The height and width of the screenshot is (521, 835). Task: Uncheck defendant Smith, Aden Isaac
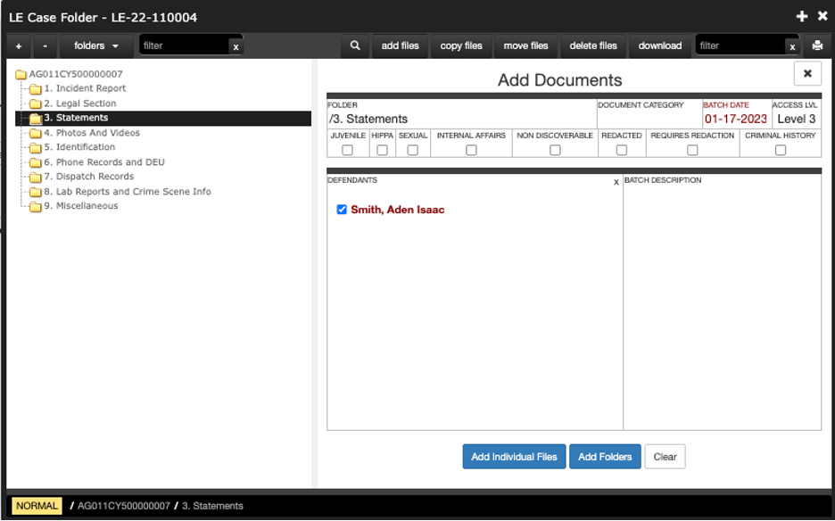(341, 209)
